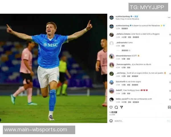
Task: Like the post with the heart icon
Action: pos(111,107)
